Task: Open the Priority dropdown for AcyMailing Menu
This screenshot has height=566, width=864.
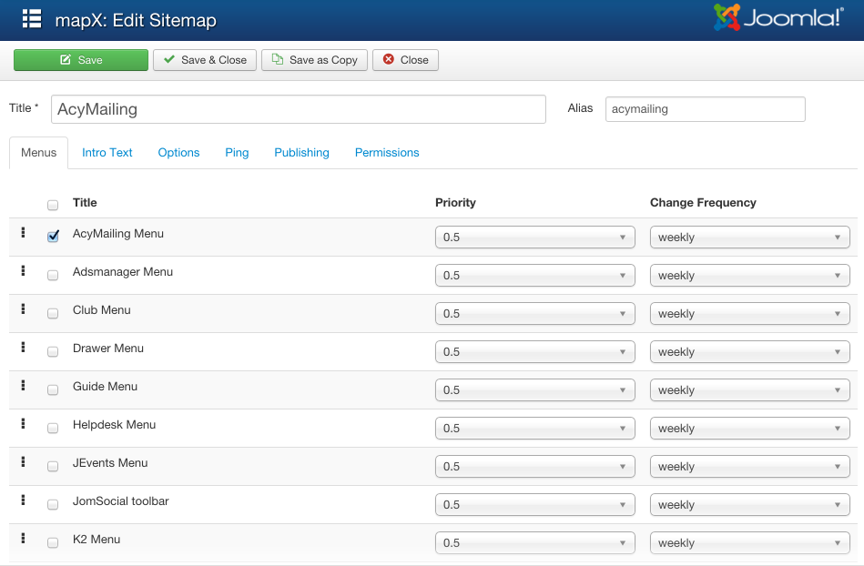Action: point(535,238)
